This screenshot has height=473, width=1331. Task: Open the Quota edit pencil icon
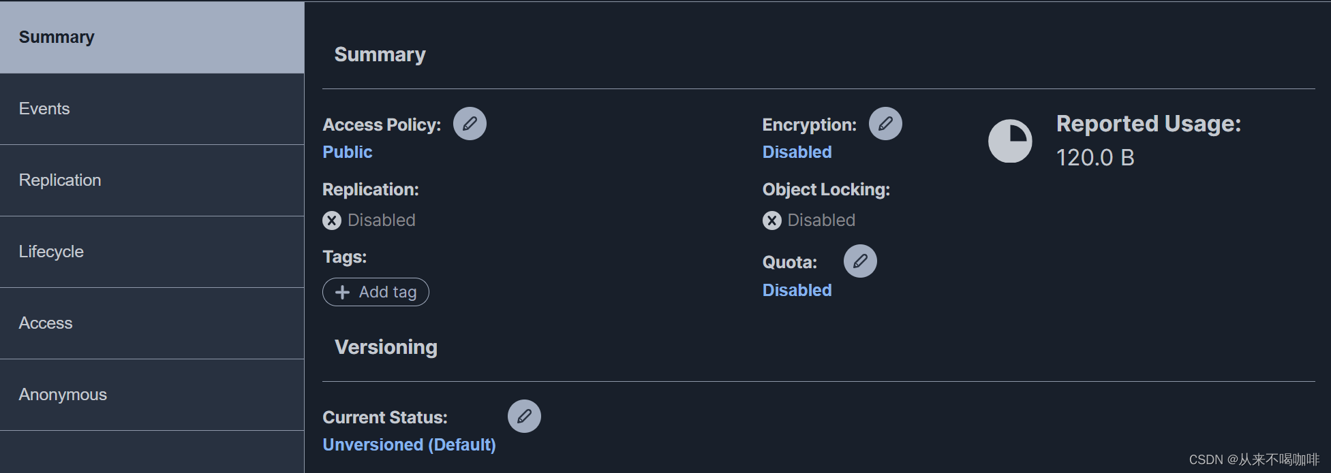[860, 261]
